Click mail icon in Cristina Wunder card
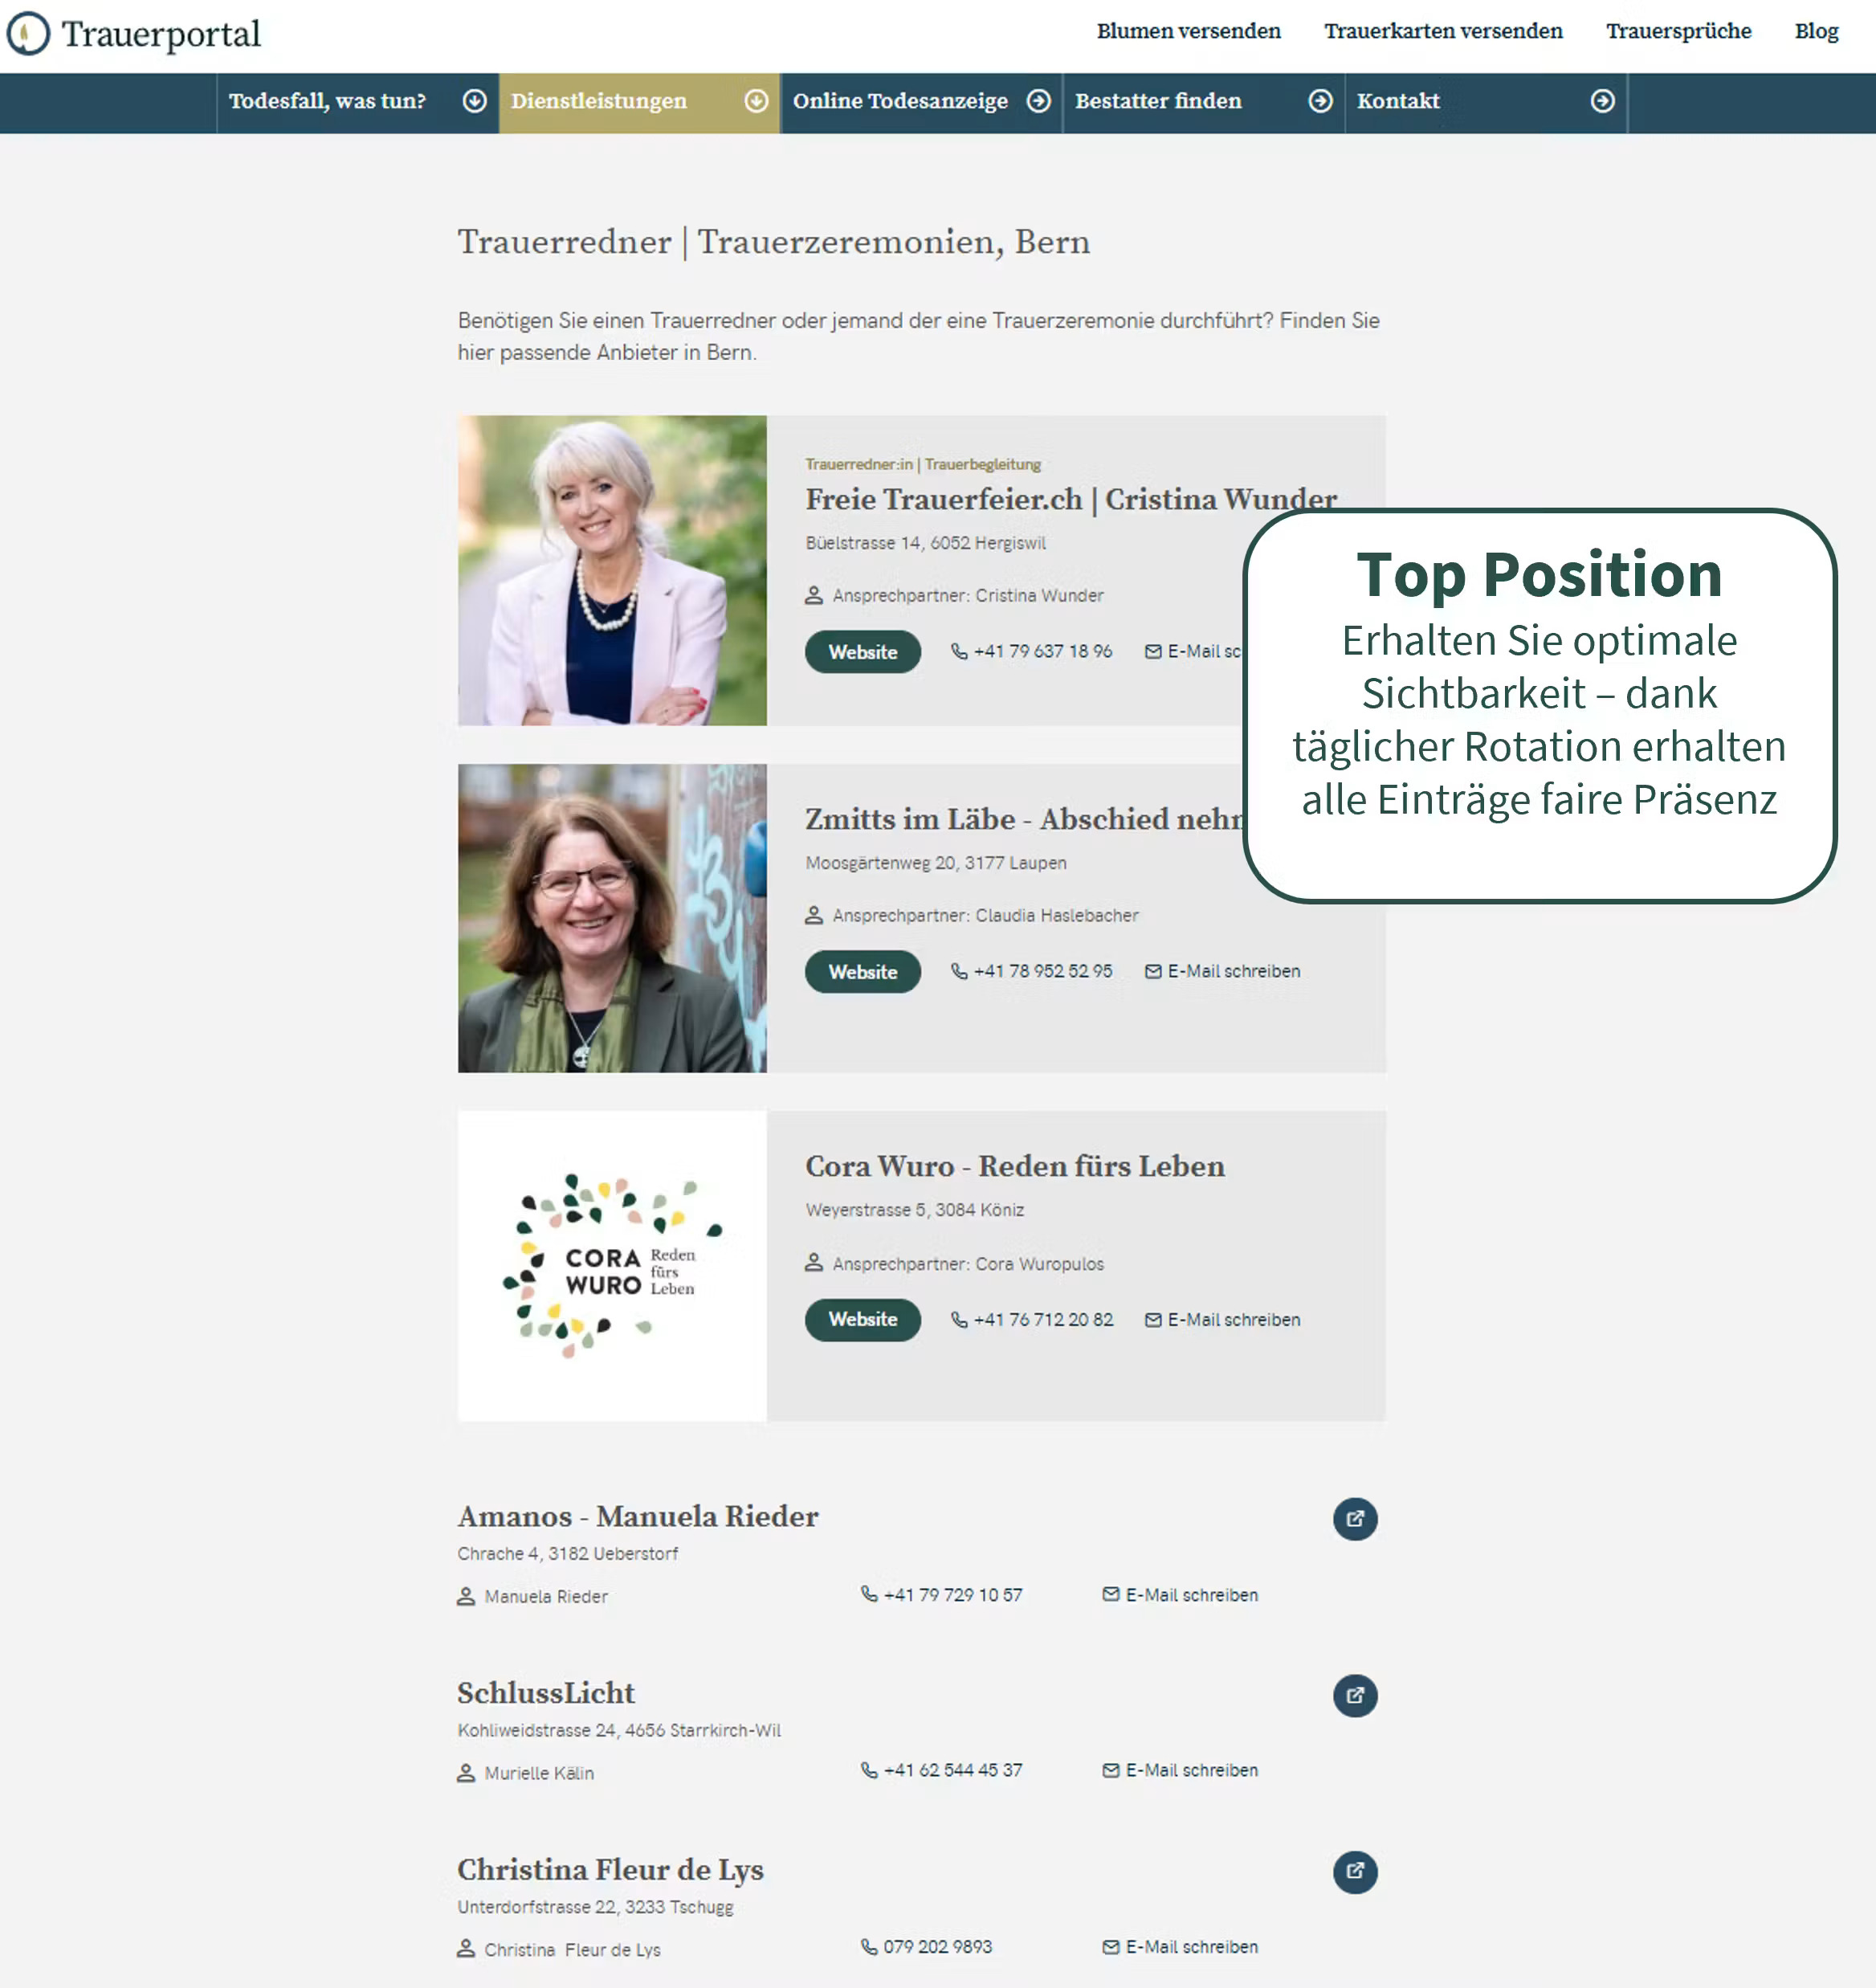1876x1988 pixels. [x=1153, y=652]
